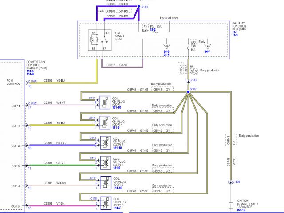Image resolution: width=284 pixels, height=213 pixels.
Task: Follow the 11-1 battery junction box link
Action: [x=235, y=32]
